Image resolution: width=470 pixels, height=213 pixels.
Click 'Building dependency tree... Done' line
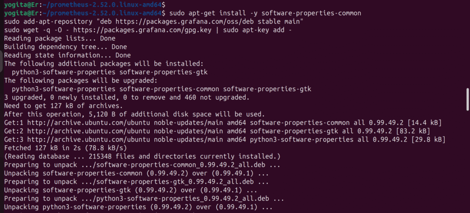(65, 47)
